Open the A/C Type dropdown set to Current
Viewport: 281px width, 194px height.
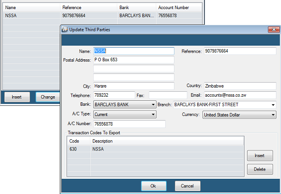tap(125, 114)
